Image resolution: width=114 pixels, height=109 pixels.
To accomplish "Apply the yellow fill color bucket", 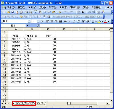I will pos(99,22).
